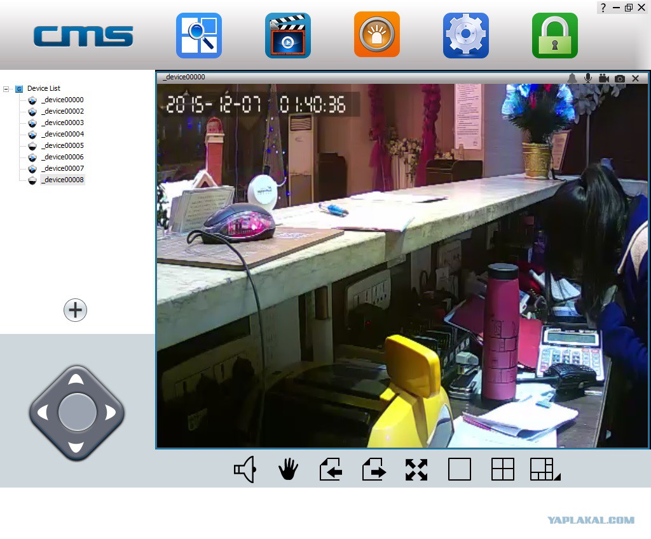The width and height of the screenshot is (651, 539).
Task: Open the orange alarm icon
Action: [377, 34]
